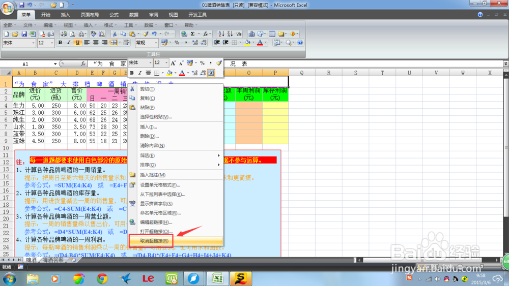Click the AutoSum sigma icon
This screenshot has height=286, width=509.
click(x=193, y=34)
